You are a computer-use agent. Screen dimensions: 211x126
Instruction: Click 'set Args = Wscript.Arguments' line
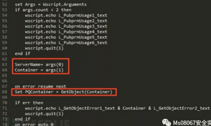51,4
